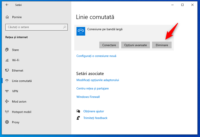Open the Linie comutată section
Image resolution: width=200 pixels, height=137 pixels.
tap(22, 81)
